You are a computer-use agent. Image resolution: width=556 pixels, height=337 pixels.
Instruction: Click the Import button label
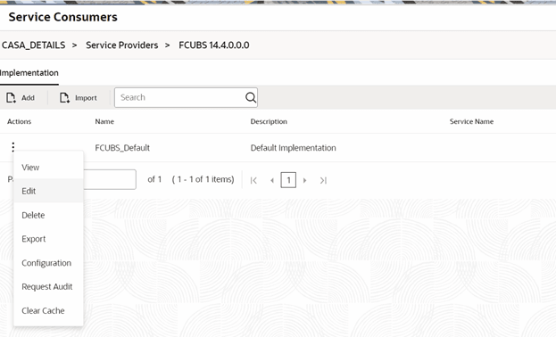point(86,98)
